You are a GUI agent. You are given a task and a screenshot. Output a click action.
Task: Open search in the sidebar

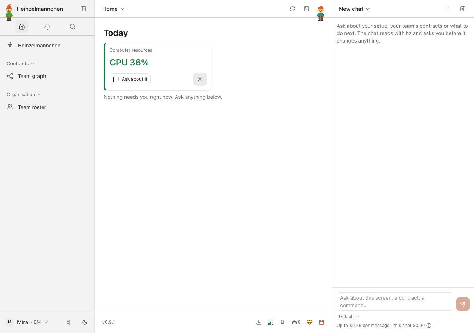click(x=73, y=27)
